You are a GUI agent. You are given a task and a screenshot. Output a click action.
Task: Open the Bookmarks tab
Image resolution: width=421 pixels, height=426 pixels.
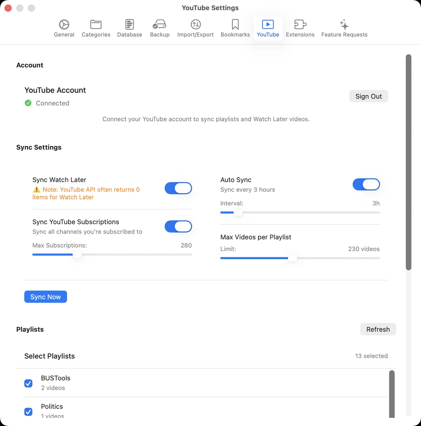235,28
